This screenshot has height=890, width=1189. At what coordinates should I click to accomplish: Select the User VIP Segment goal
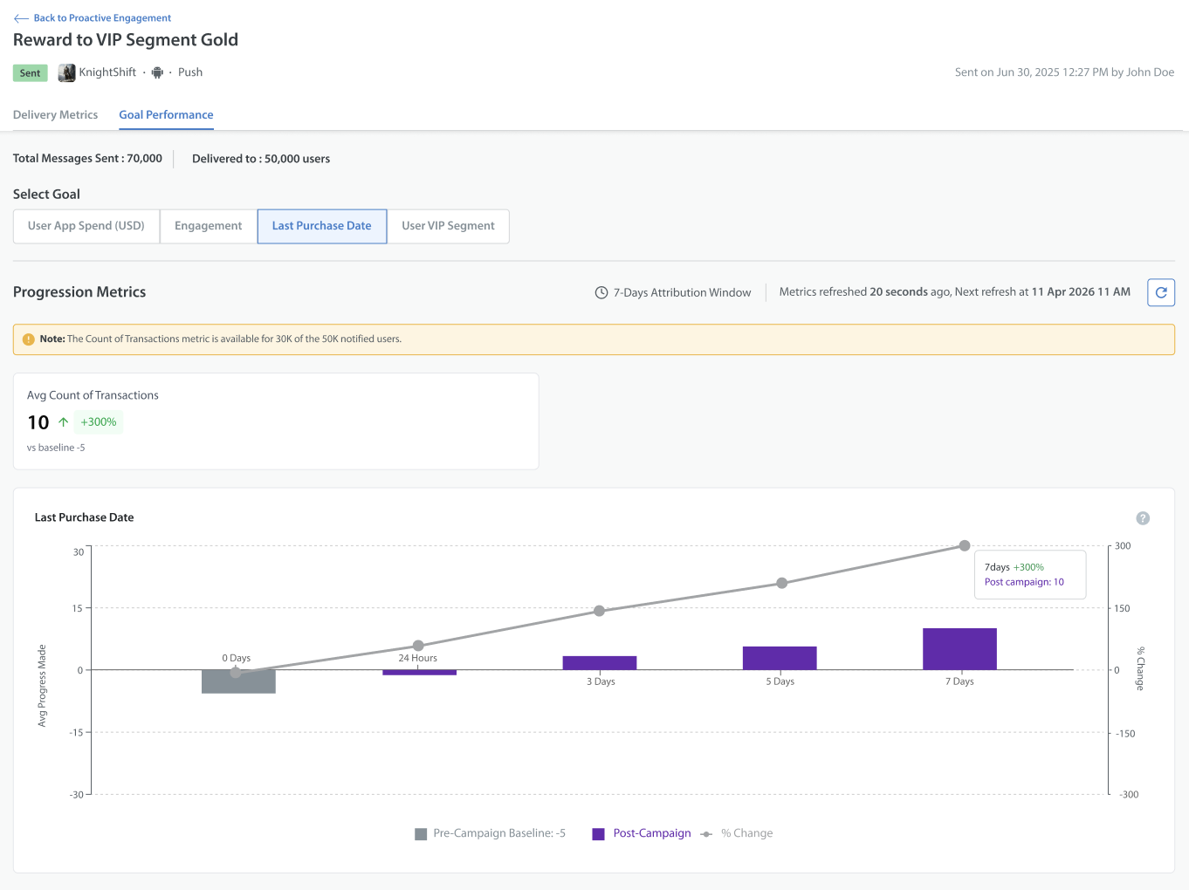click(x=448, y=226)
